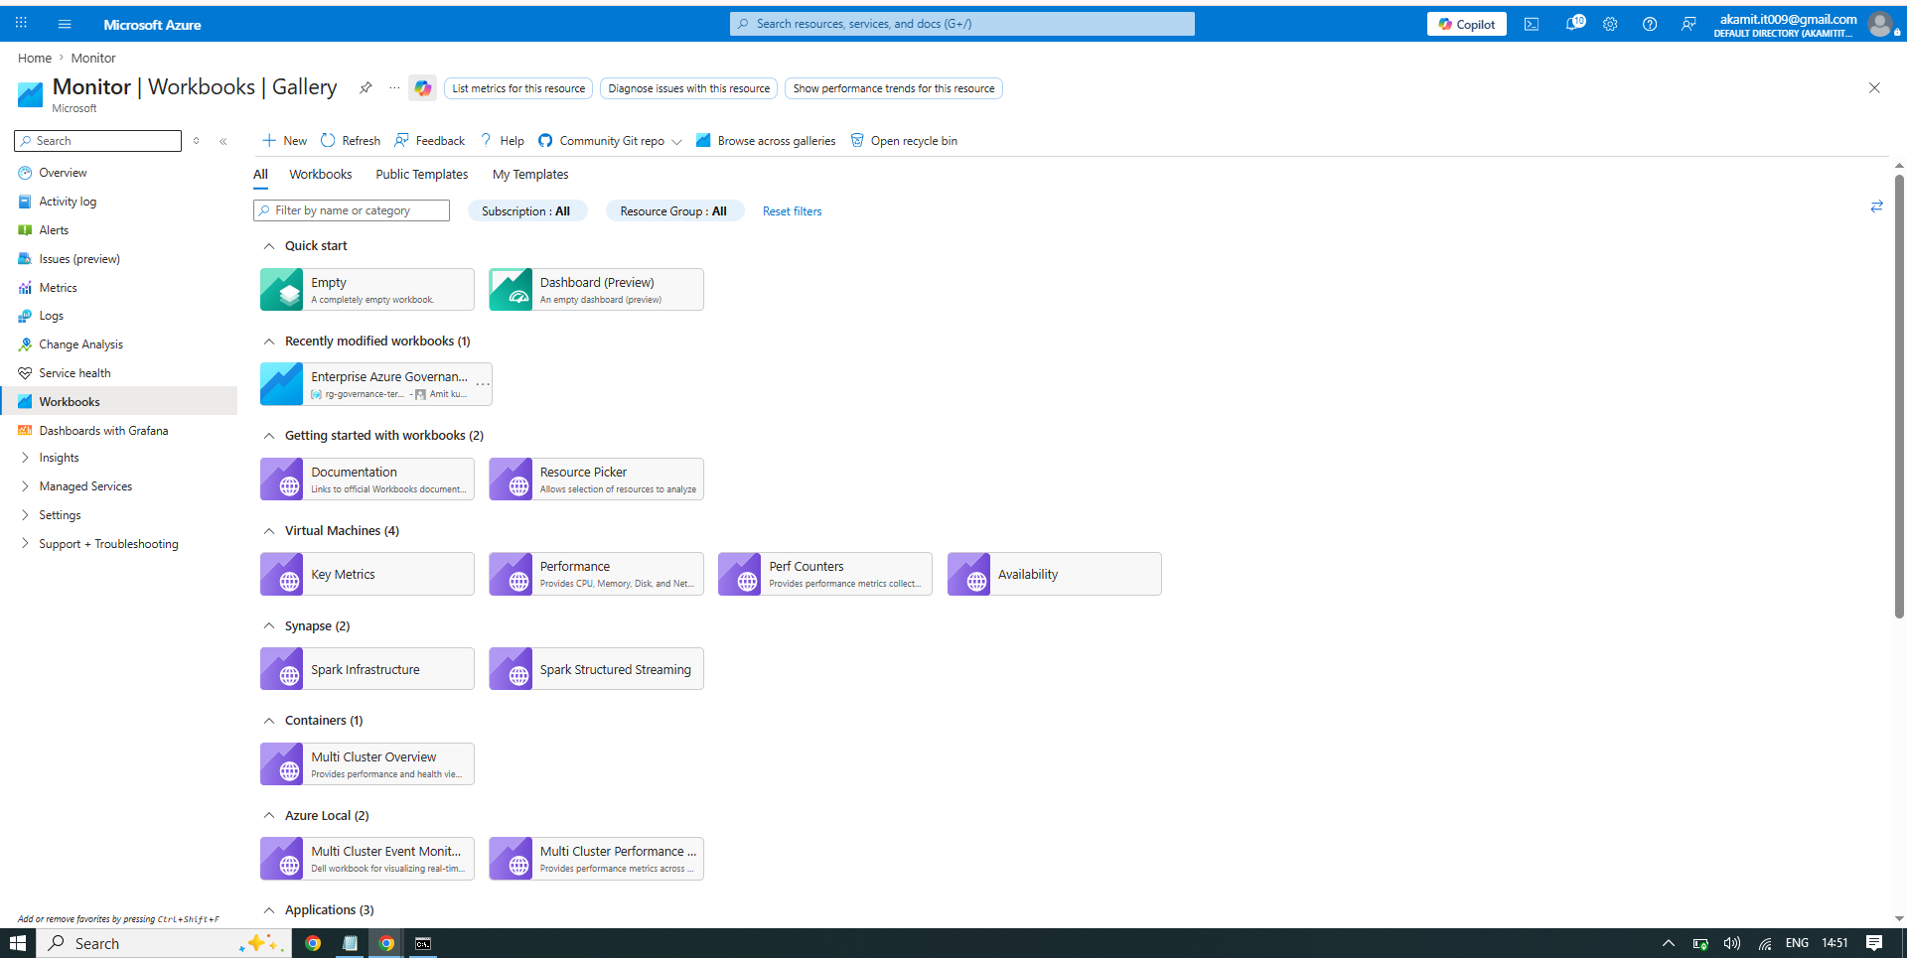Screen dimensions: 1907x958
Task: View notifications bell icon
Action: tap(1573, 24)
